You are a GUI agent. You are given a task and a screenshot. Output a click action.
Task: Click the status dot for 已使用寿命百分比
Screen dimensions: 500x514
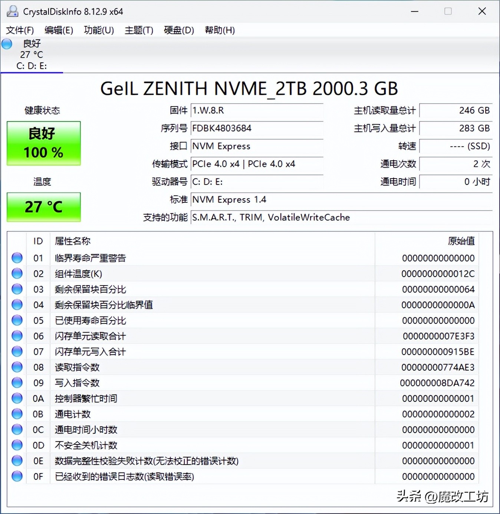click(x=17, y=320)
